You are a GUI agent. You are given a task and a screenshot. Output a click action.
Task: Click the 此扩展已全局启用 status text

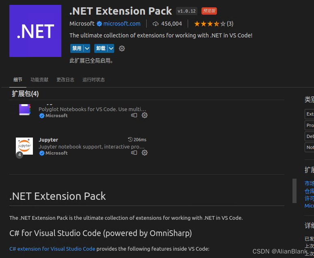click(x=91, y=61)
